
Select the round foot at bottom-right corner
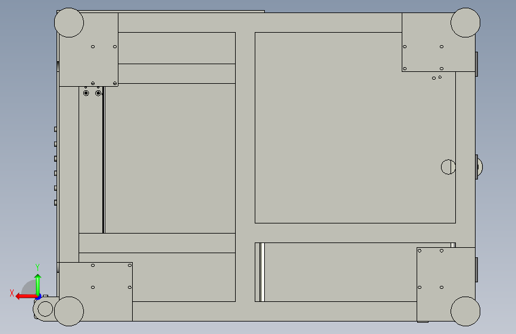tap(465, 311)
